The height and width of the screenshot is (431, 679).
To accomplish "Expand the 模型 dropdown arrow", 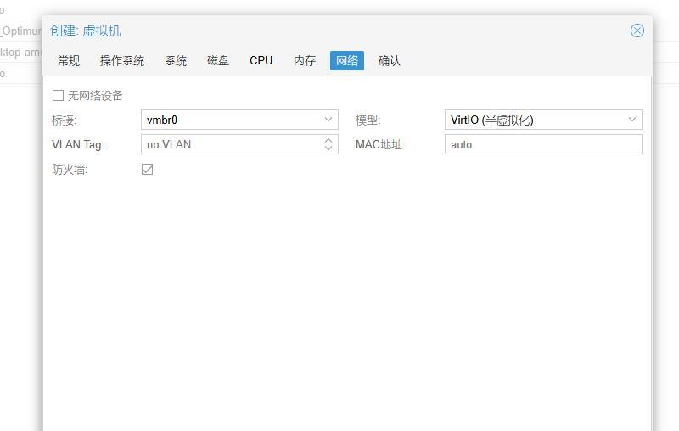I will tap(632, 120).
